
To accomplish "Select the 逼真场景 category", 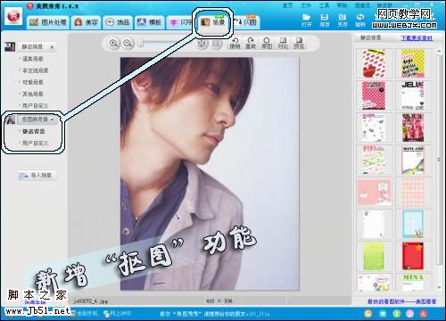I will coord(32,59).
